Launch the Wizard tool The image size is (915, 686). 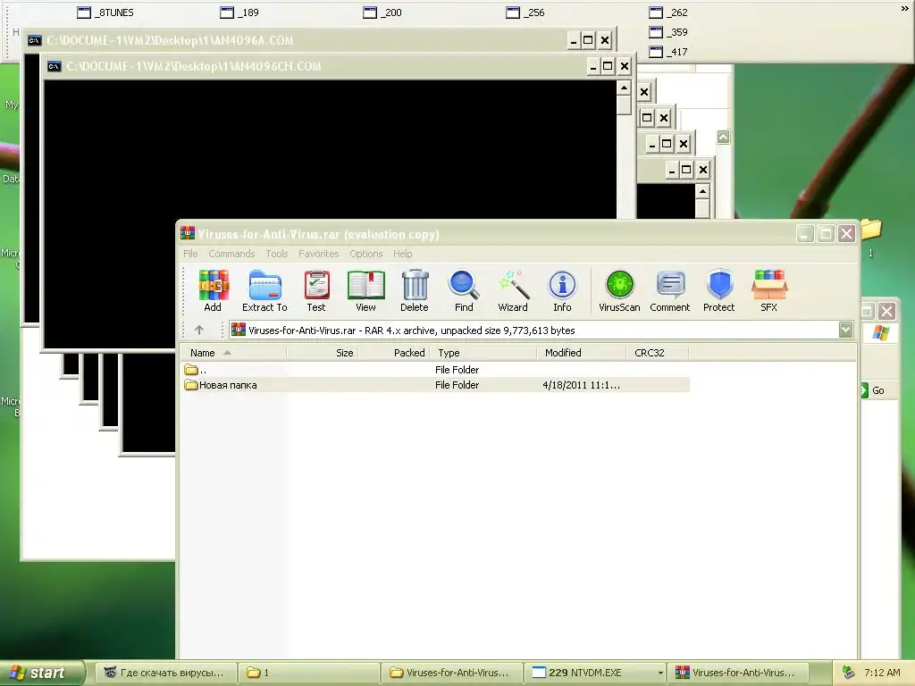pyautogui.click(x=513, y=290)
